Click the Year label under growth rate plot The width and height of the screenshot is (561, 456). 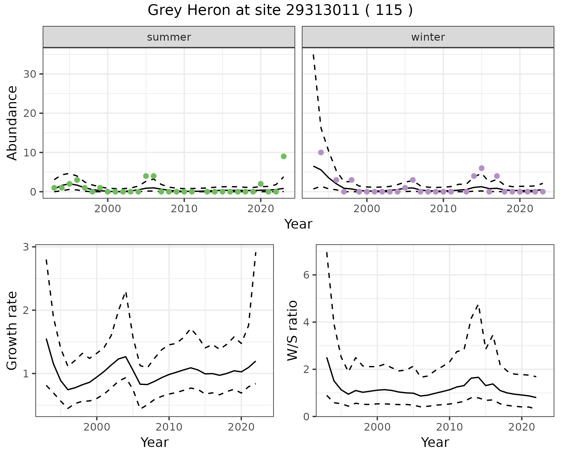[x=154, y=442]
